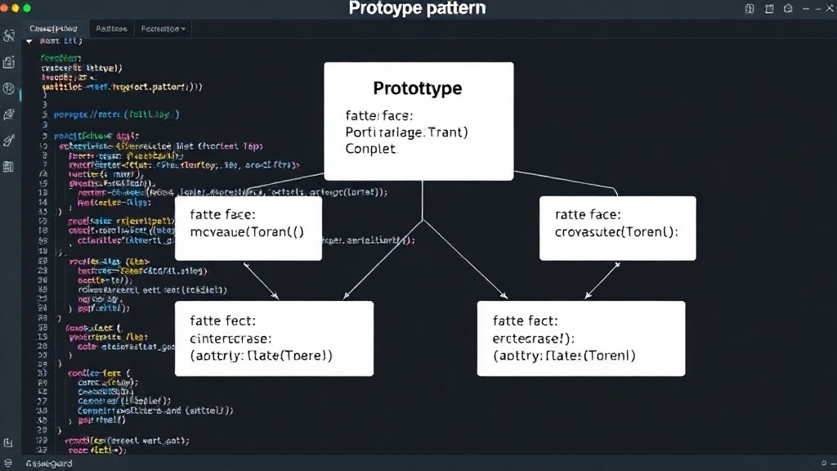
Task: Select the circular icon in the sidebar
Action: pyautogui.click(x=8, y=88)
